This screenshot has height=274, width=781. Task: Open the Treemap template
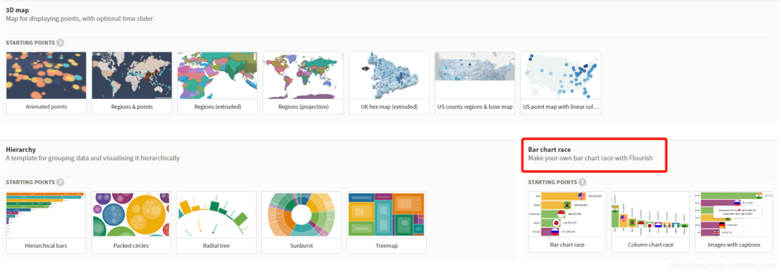coord(386,222)
